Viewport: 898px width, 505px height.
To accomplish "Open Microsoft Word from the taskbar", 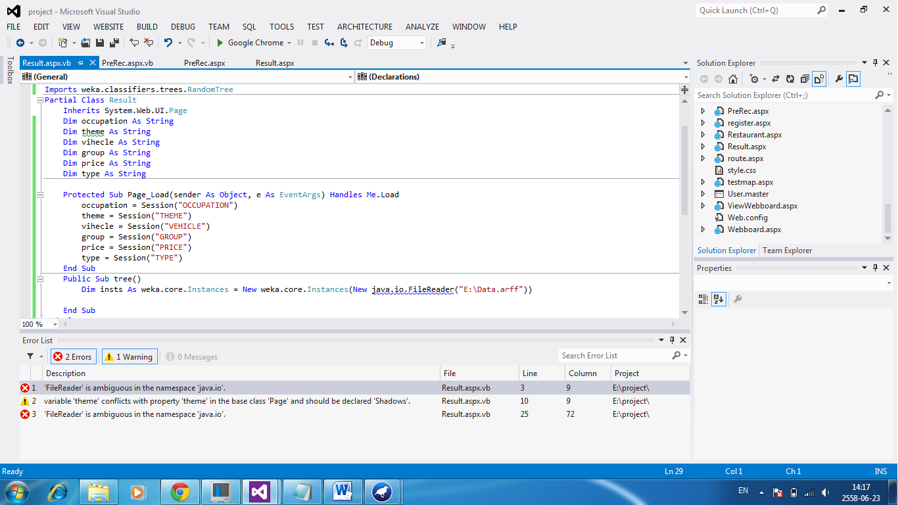I will pos(342,491).
